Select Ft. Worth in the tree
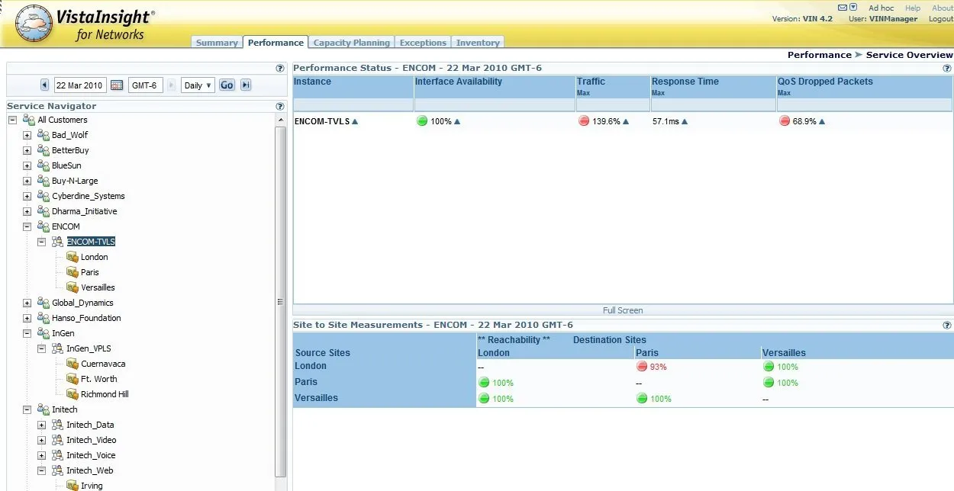954x491 pixels. pyautogui.click(x=99, y=379)
